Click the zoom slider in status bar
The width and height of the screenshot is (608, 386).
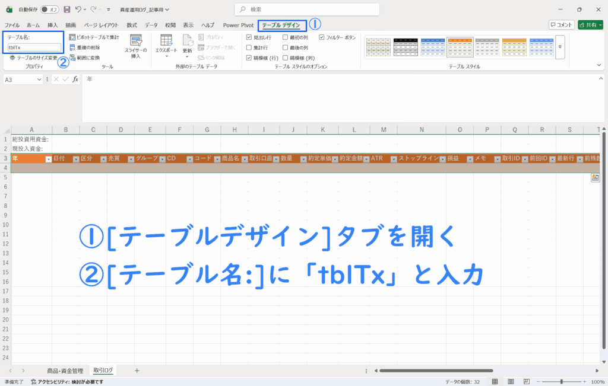click(561, 382)
